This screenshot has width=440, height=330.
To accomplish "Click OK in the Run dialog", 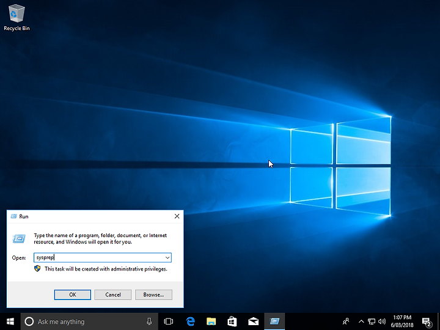I will [x=72, y=295].
